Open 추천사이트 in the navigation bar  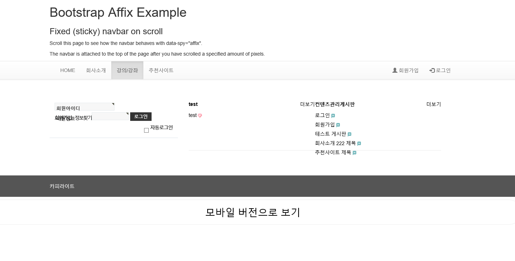pos(161,70)
